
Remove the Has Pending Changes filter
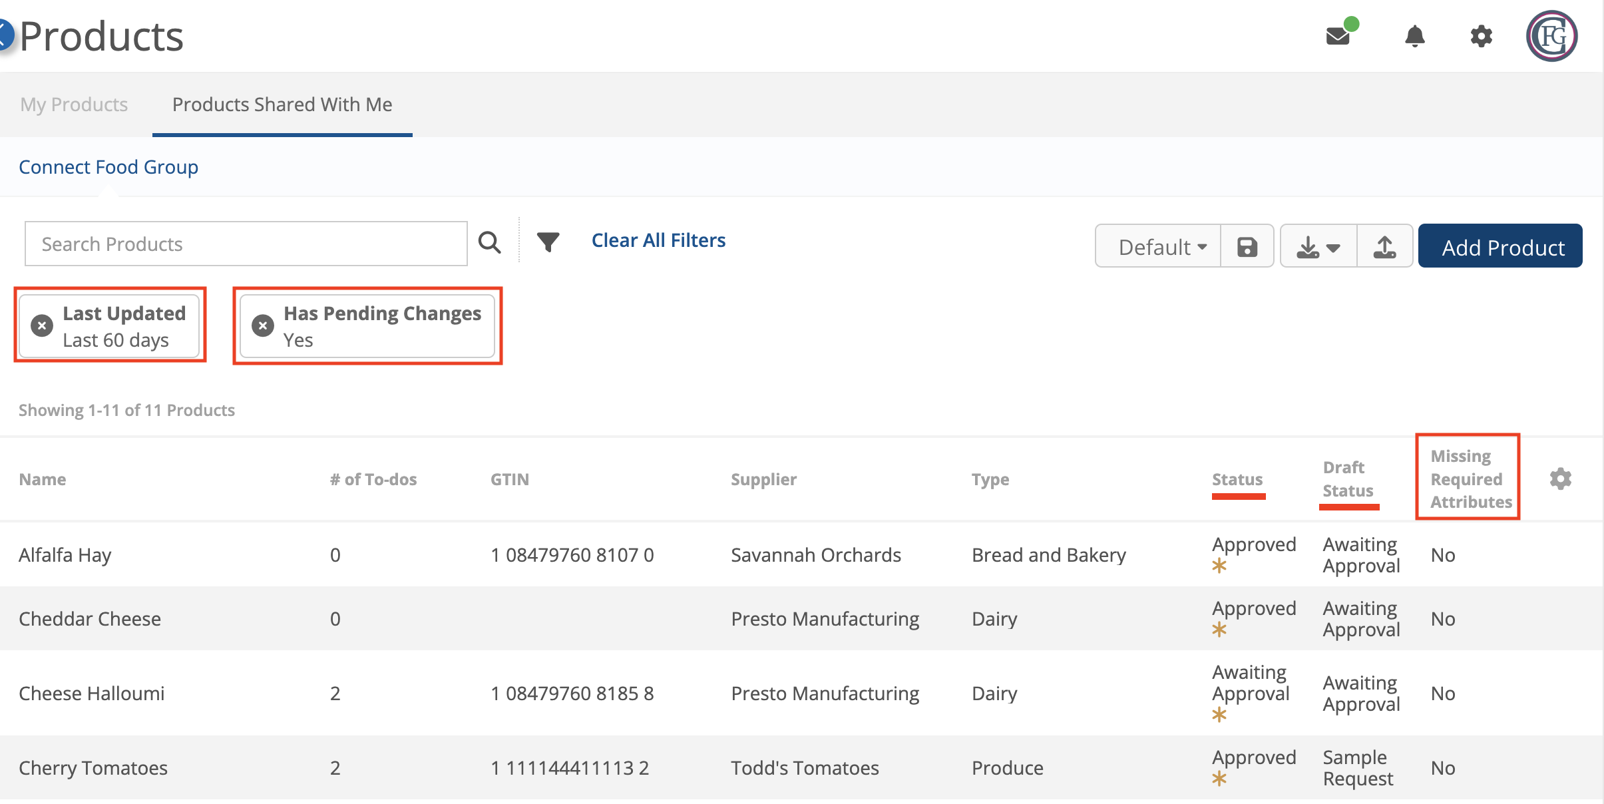coord(263,325)
